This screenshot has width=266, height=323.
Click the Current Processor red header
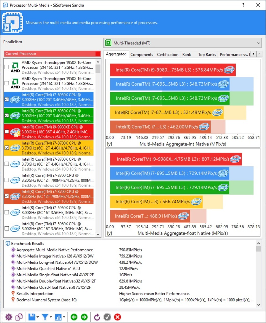(x=52, y=54)
